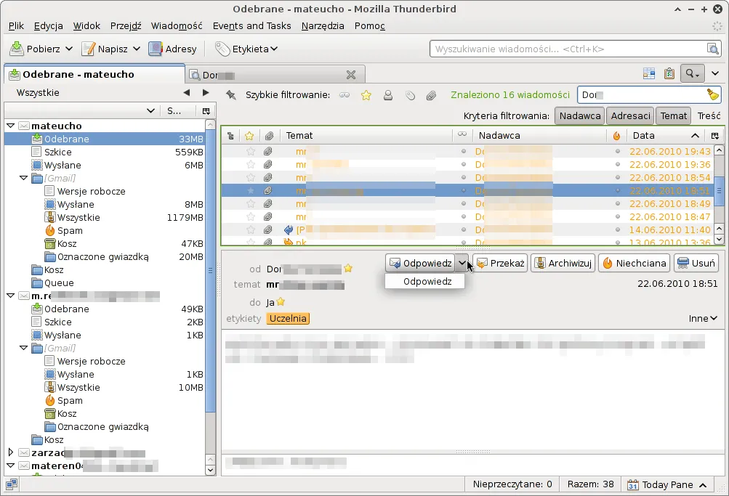This screenshot has height=496, width=729.
Task: Click the message list vertical scrollbar
Action: pos(719,195)
